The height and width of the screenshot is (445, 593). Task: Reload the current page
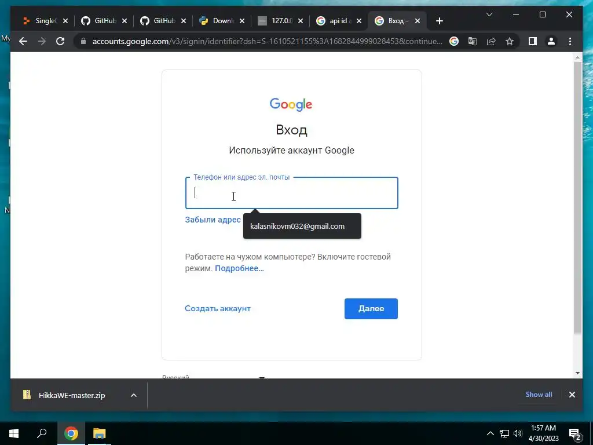click(x=60, y=41)
